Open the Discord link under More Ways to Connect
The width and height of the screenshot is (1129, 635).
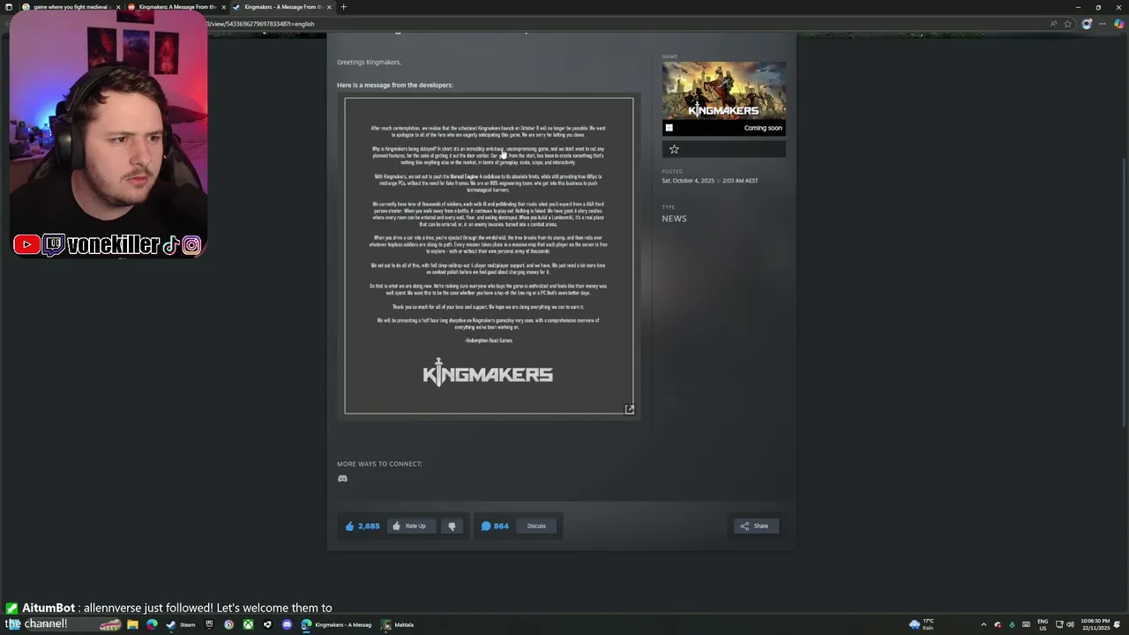pos(342,479)
